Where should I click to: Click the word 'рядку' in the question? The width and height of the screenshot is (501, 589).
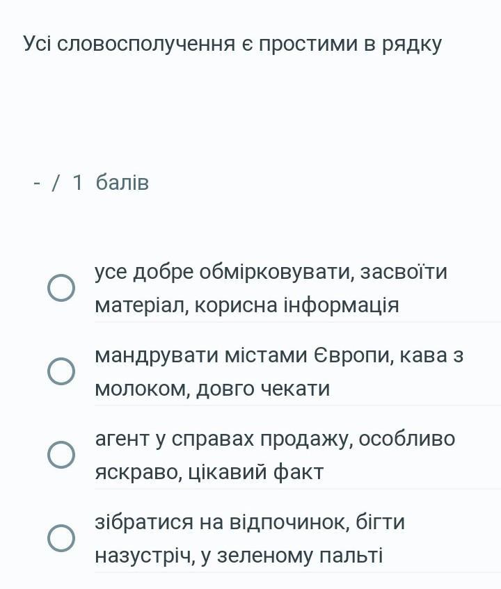coord(412,45)
